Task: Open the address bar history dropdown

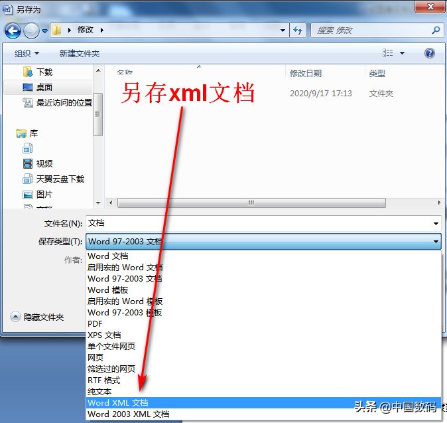Action: 283,31
